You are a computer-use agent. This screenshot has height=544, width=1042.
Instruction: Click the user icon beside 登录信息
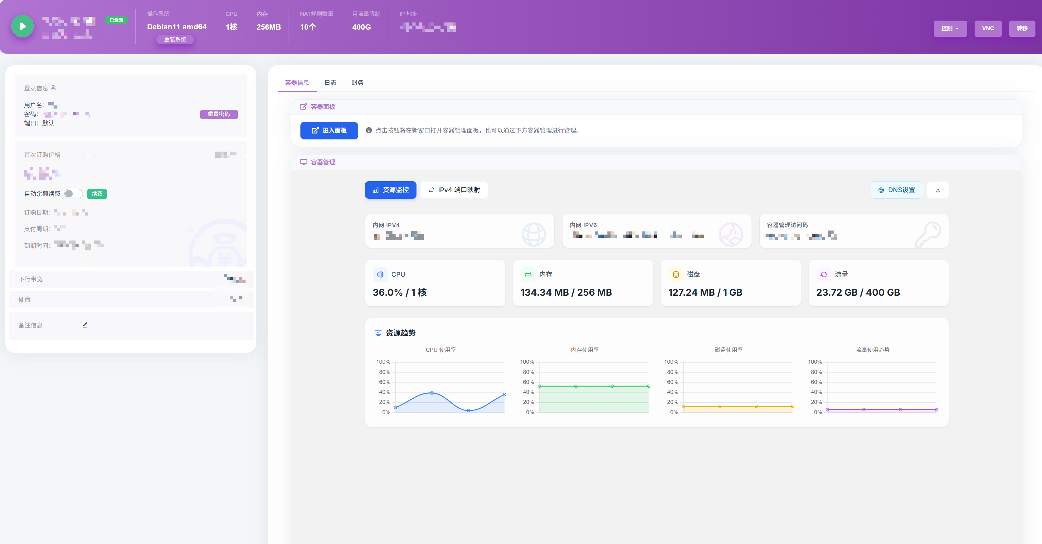[x=53, y=88]
